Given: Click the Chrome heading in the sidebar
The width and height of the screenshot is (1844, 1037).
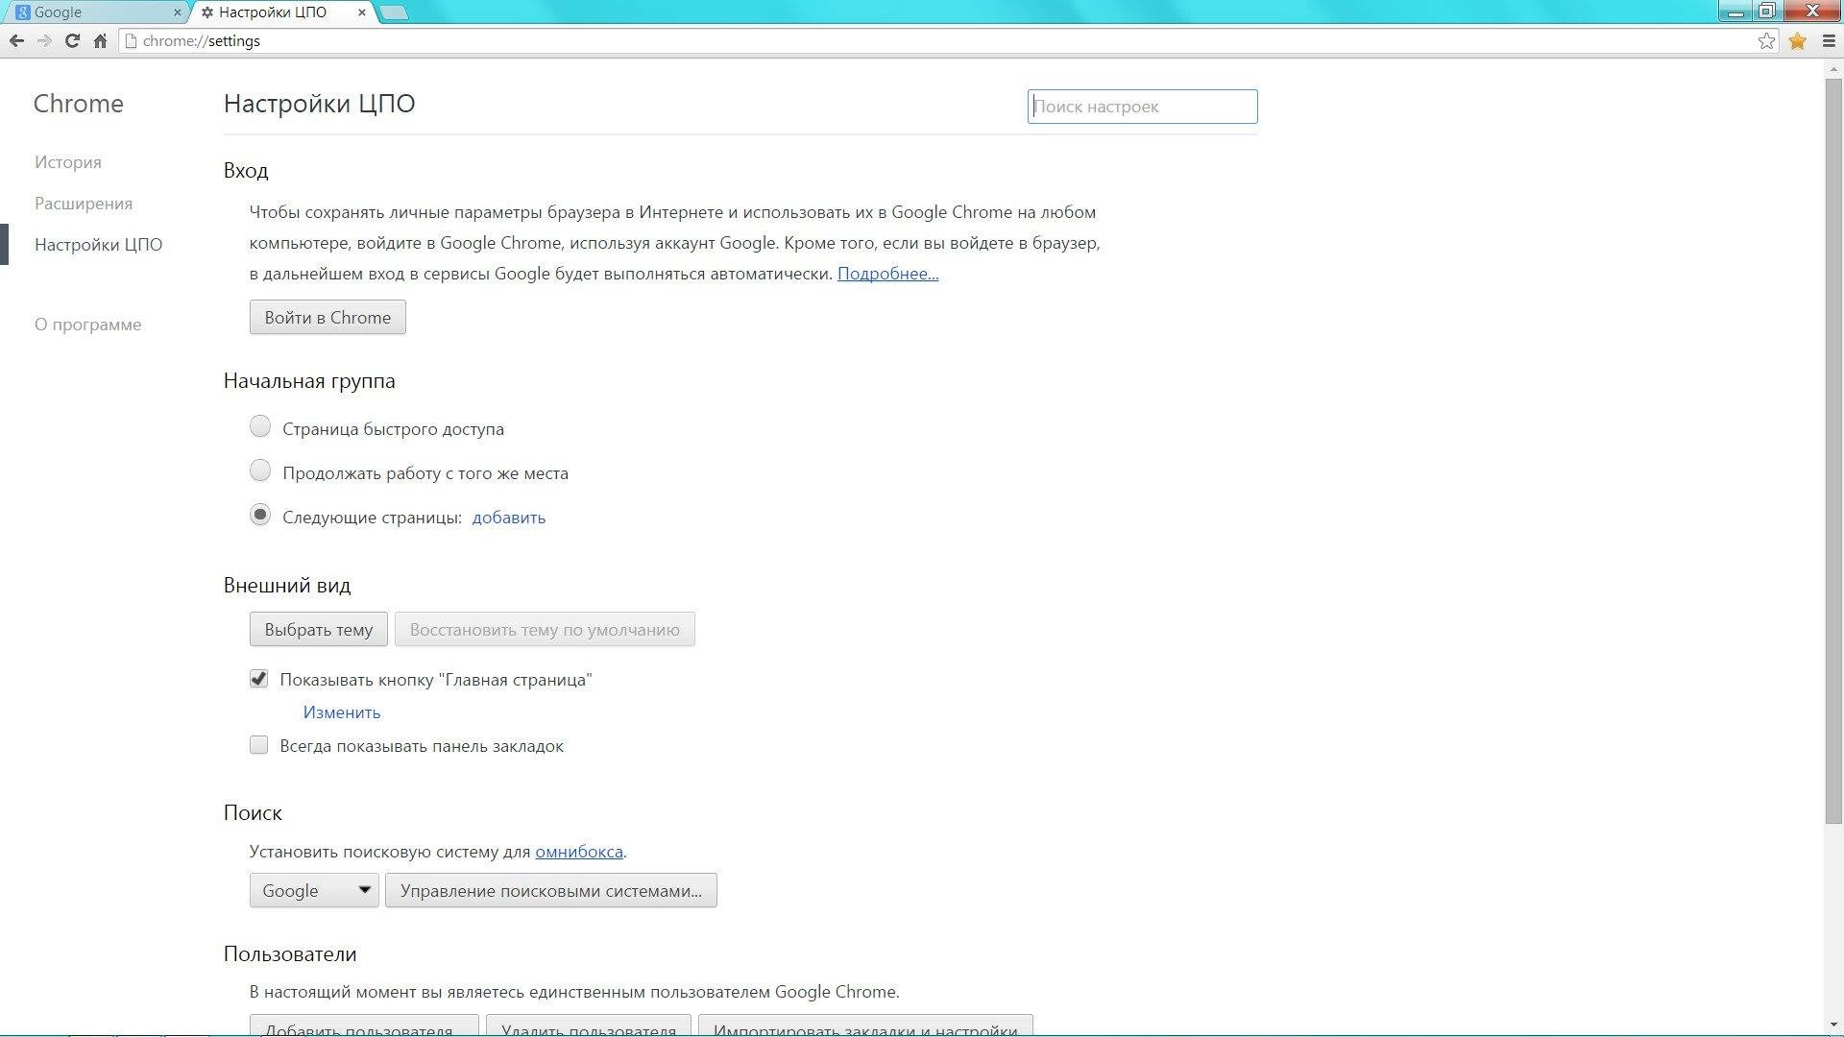Looking at the screenshot, I should tap(79, 104).
